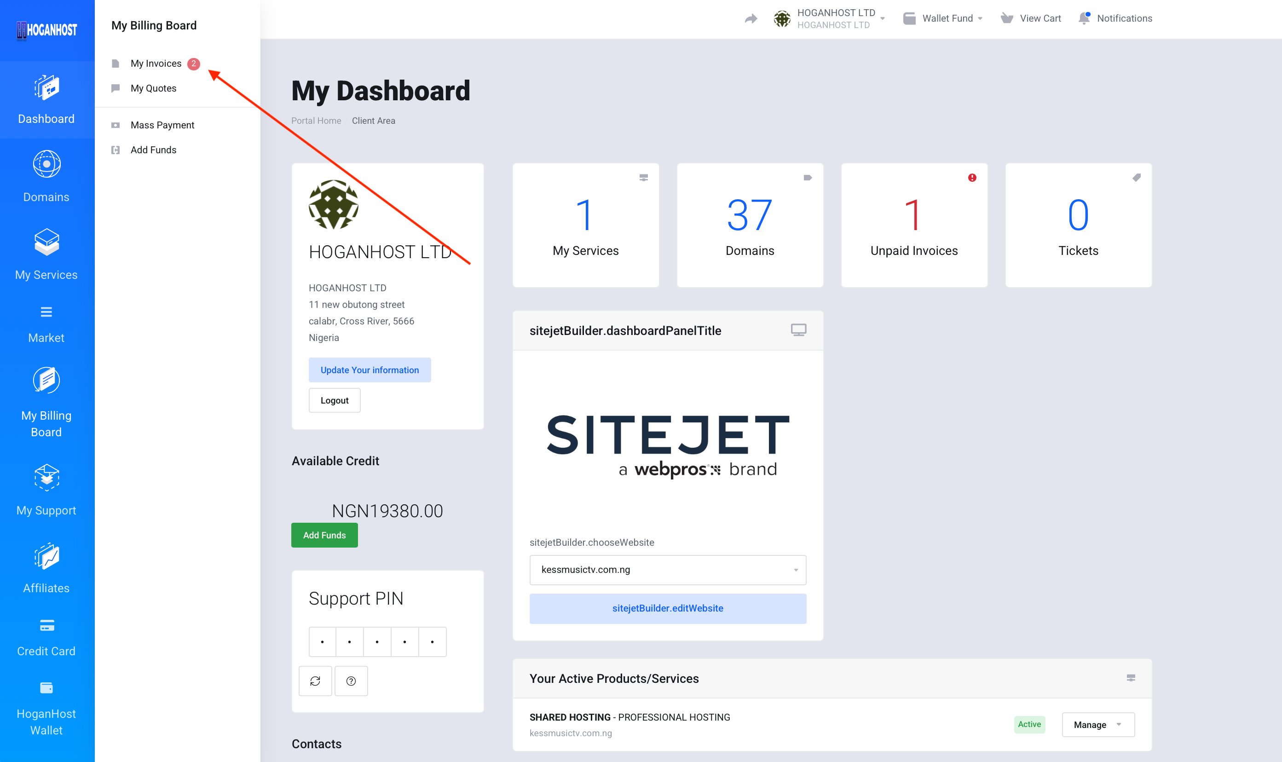Click the share arrow icon in header
The width and height of the screenshot is (1282, 762).
tap(751, 19)
